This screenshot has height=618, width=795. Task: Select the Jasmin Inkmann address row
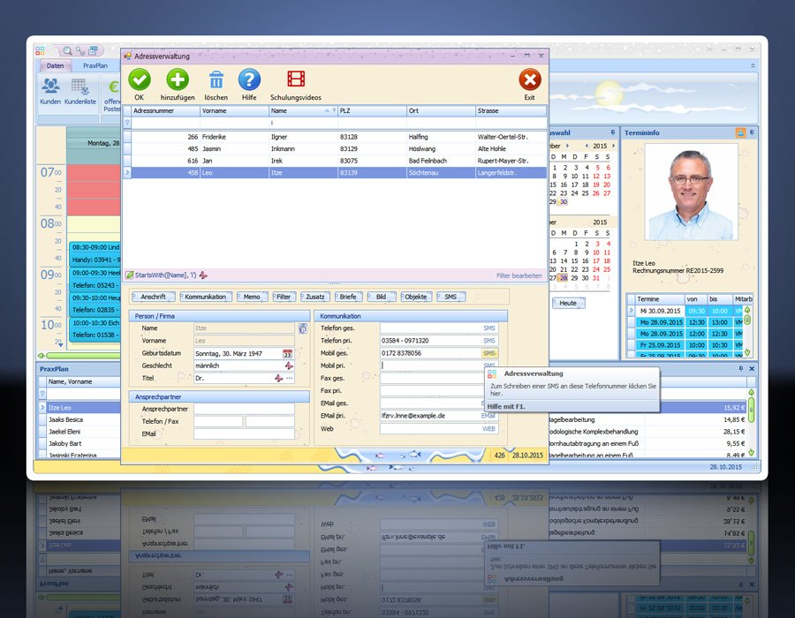coord(335,149)
